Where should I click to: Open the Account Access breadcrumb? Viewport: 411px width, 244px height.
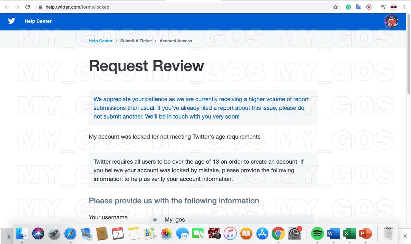(176, 41)
